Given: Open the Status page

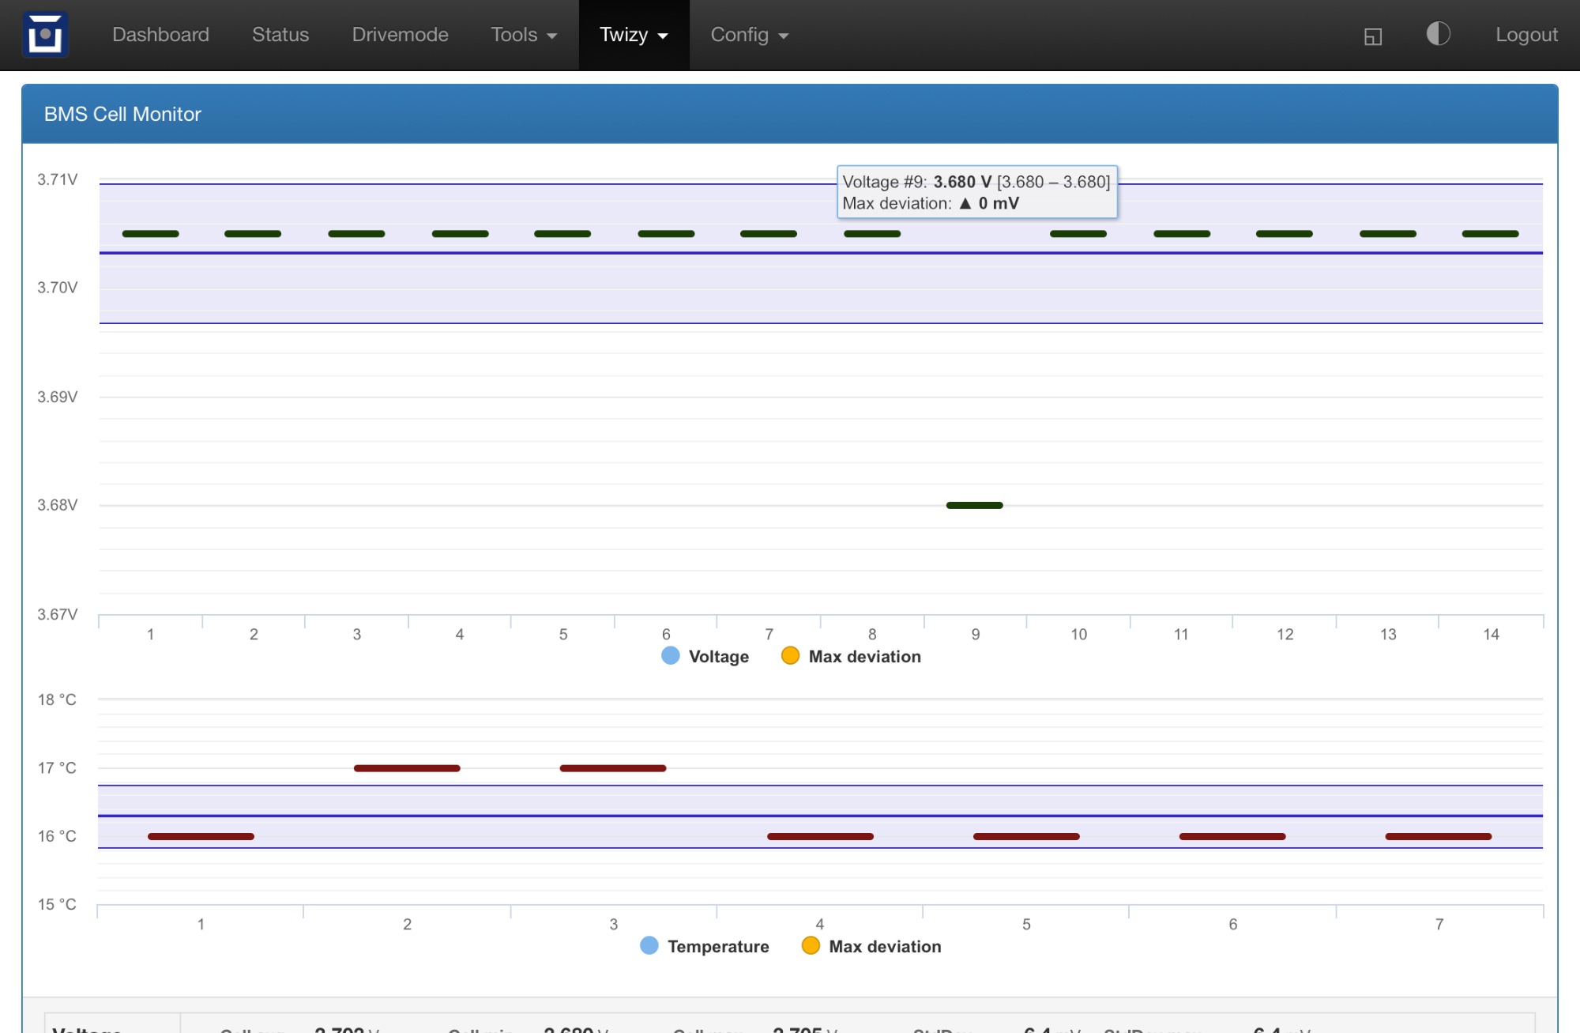Looking at the screenshot, I should [x=280, y=35].
